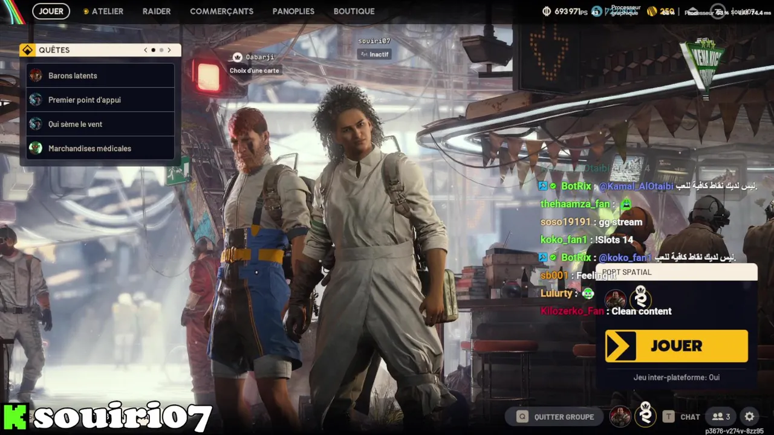Open the settings gear icon
The height and width of the screenshot is (435, 774).
click(x=750, y=417)
